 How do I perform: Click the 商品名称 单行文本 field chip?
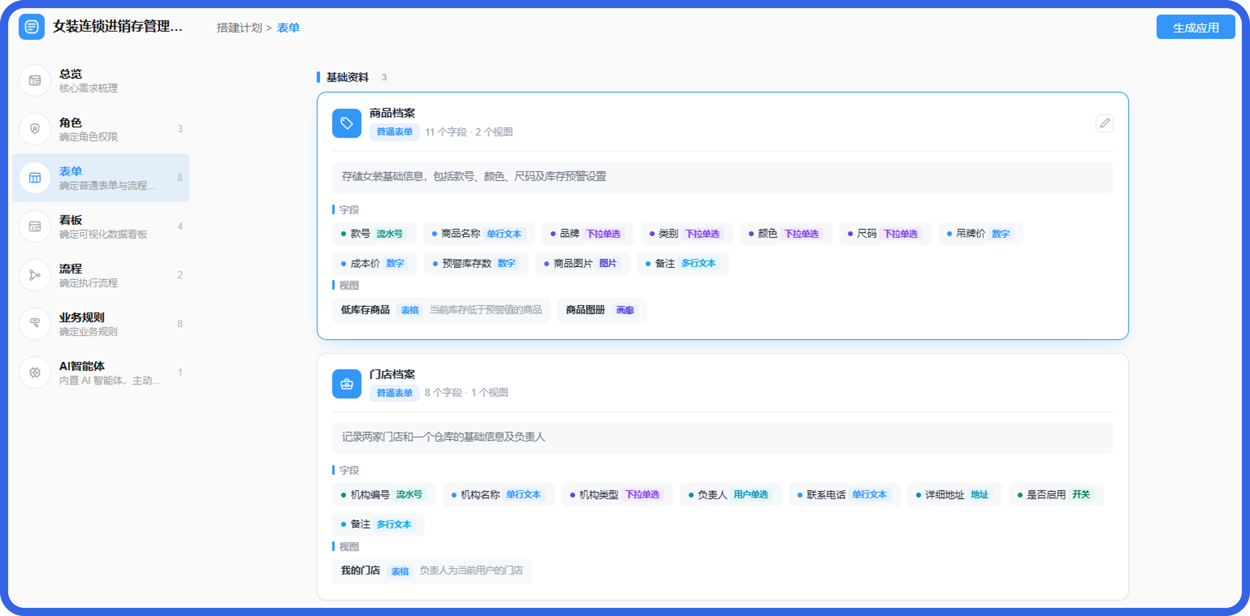pyautogui.click(x=479, y=234)
